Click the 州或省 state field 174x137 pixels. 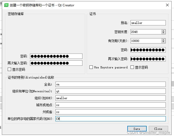111,112
